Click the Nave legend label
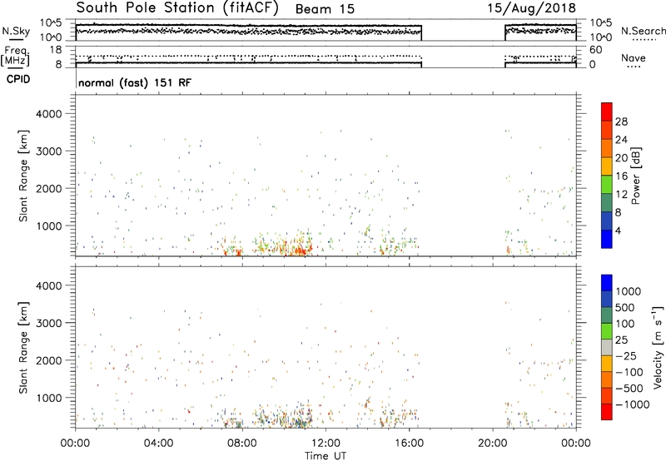666x461 pixels. click(x=634, y=58)
